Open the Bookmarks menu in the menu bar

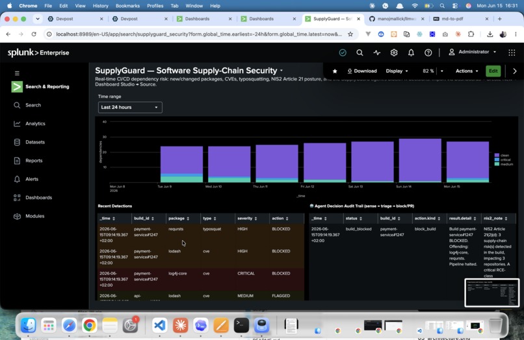tap(127, 6)
